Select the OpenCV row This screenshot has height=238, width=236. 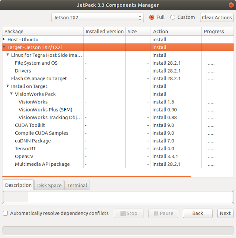coord(118,156)
